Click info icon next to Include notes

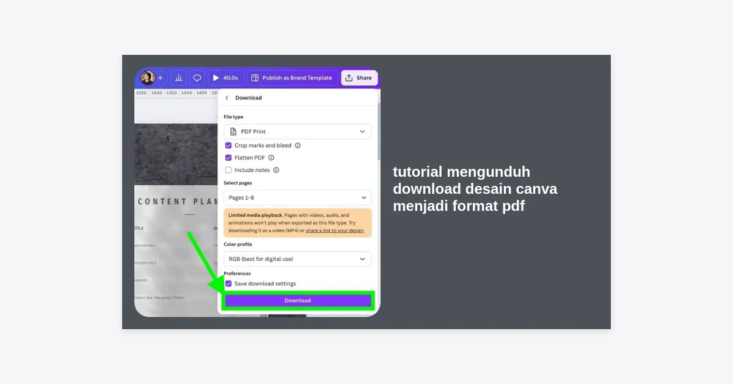(276, 170)
